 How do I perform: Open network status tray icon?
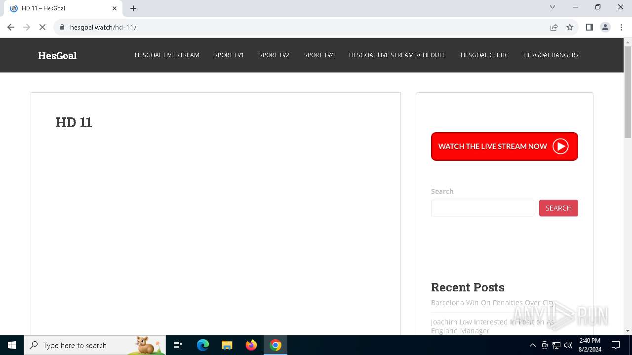click(x=556, y=345)
